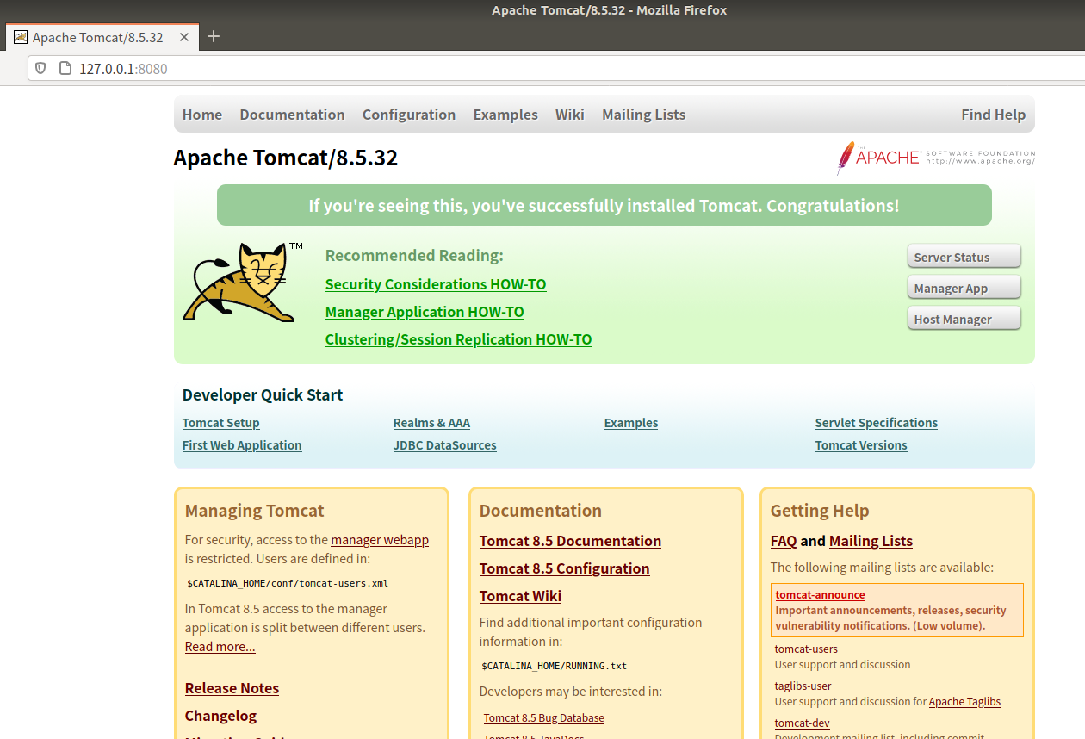1085x739 pixels.
Task: Open the JDBC DataSources link
Action: 445,445
